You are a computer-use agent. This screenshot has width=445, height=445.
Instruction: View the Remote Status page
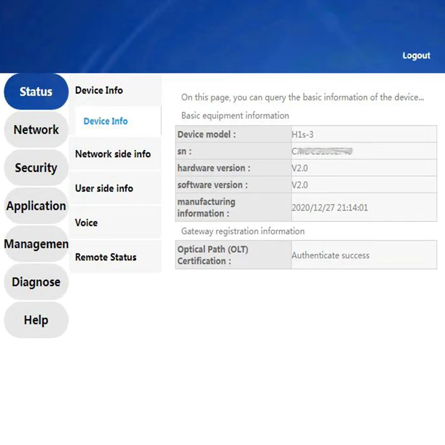pos(106,258)
